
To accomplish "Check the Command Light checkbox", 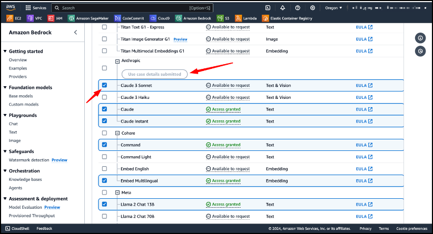I will 104,157.
